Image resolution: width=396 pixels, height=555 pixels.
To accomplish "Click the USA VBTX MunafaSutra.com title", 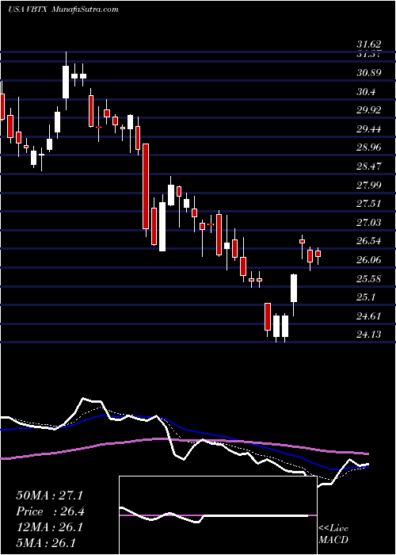I will click(x=63, y=10).
